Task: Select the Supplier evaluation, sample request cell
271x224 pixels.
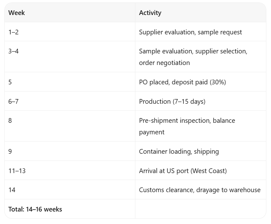Action: point(200,32)
